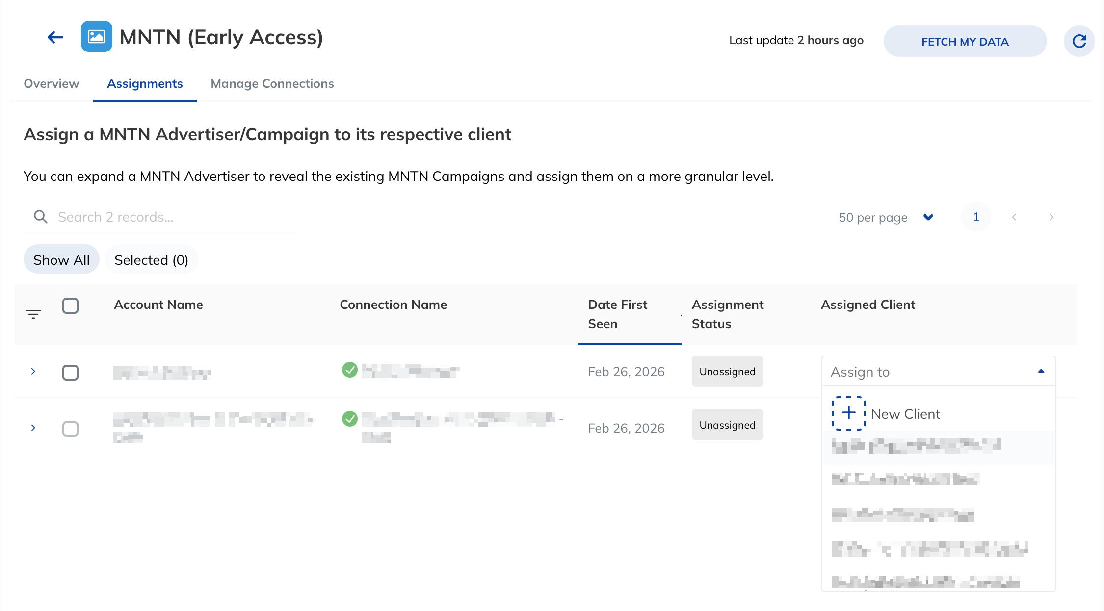The image size is (1104, 611).
Task: Click the search magnifier icon
Action: pos(41,217)
